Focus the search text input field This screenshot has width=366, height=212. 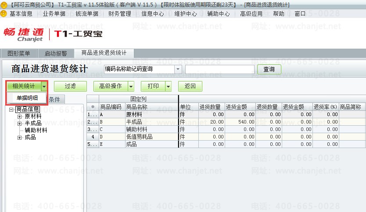(x=220, y=69)
